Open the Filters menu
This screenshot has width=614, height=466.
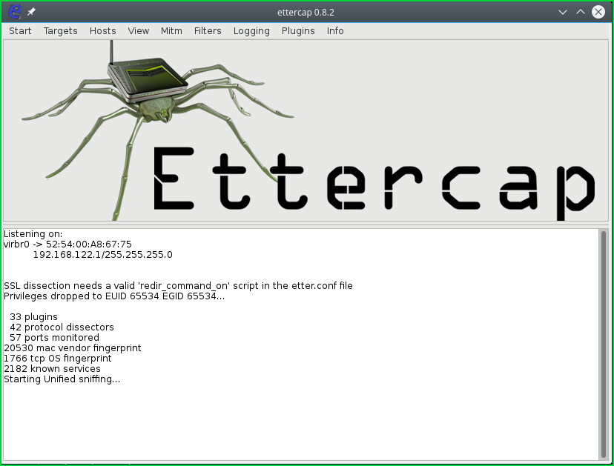tap(208, 31)
